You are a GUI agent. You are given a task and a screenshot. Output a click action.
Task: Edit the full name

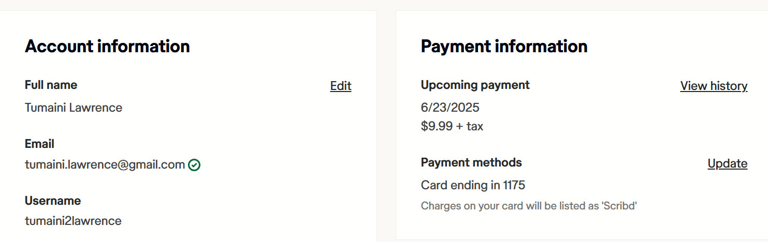(x=340, y=86)
